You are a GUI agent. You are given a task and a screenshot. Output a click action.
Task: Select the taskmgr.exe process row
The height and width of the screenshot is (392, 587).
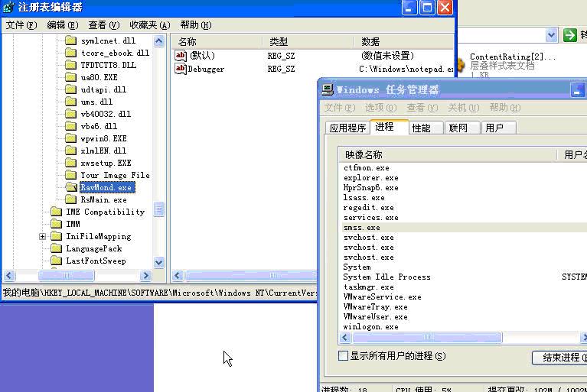click(465, 287)
